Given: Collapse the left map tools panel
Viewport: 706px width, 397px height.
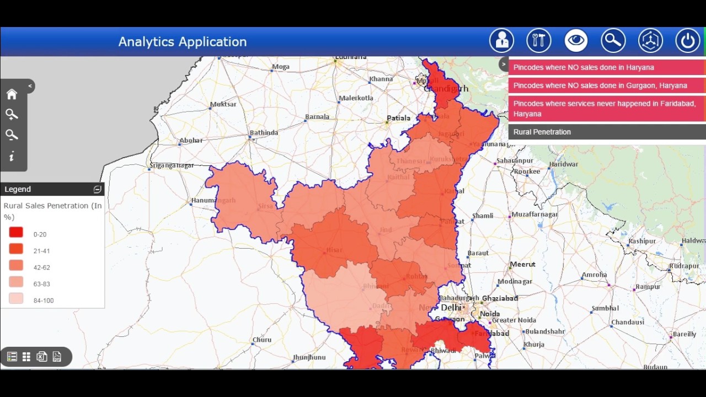Looking at the screenshot, I should (30, 86).
